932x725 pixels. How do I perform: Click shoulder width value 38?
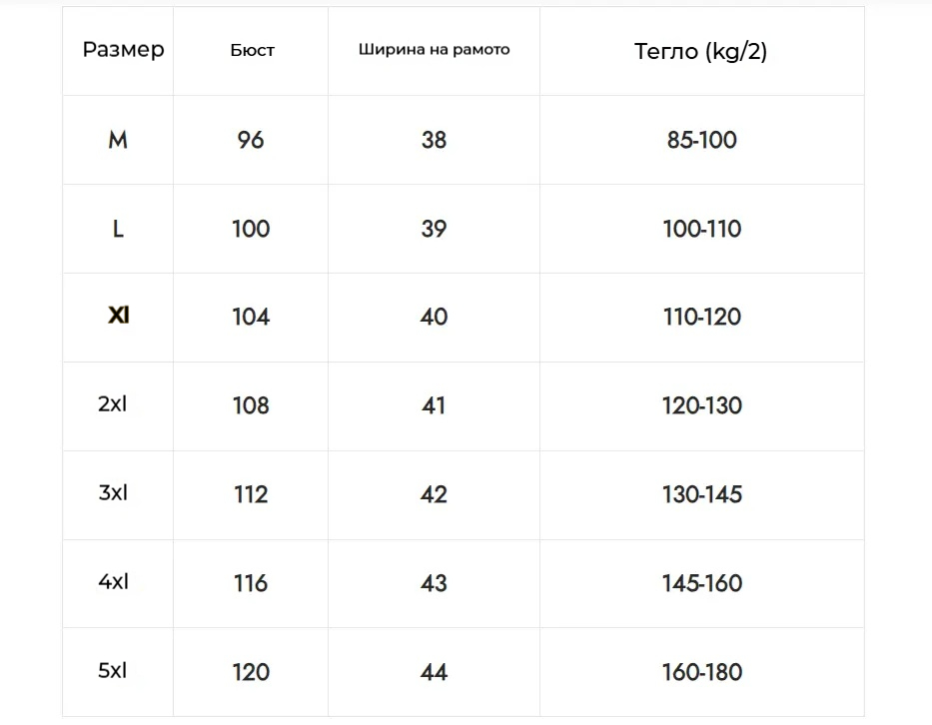[434, 141]
